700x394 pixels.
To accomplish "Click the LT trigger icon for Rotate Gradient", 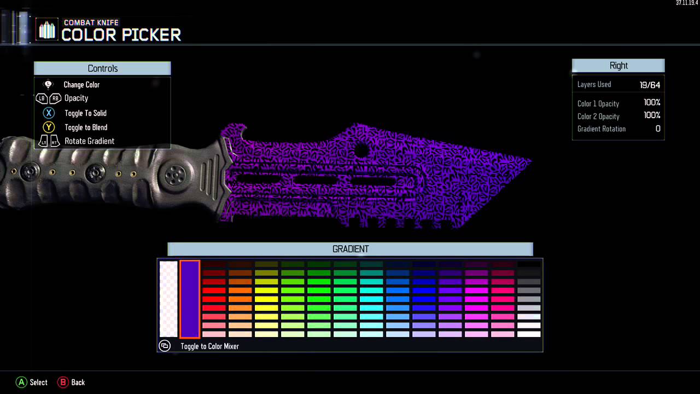I will pos(43,141).
